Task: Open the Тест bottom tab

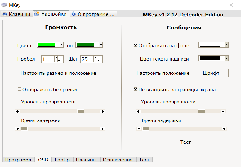Action: [x=144, y=160]
